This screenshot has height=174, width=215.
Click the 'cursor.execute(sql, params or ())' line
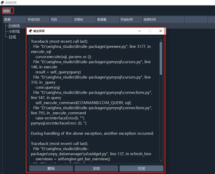[64, 57]
